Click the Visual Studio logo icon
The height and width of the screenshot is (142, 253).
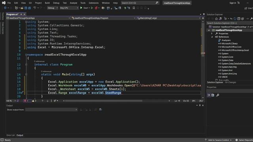point(4,3)
